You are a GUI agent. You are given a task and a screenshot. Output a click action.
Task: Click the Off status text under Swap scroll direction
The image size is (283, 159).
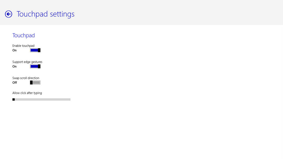point(15,83)
